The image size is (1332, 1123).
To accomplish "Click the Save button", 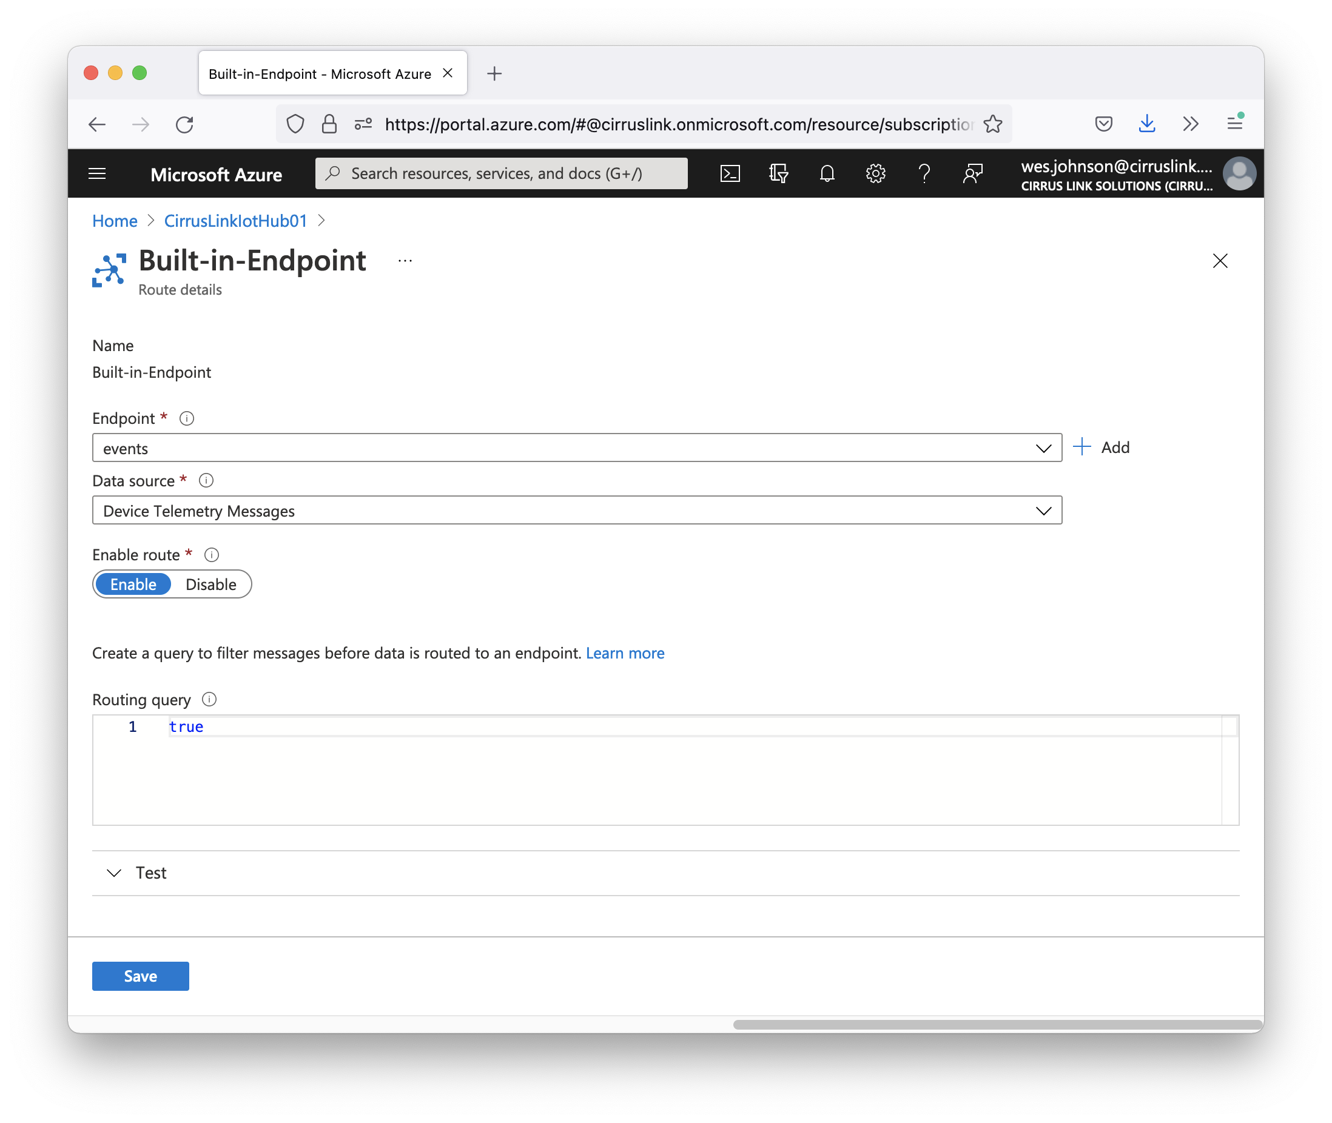I will point(140,976).
